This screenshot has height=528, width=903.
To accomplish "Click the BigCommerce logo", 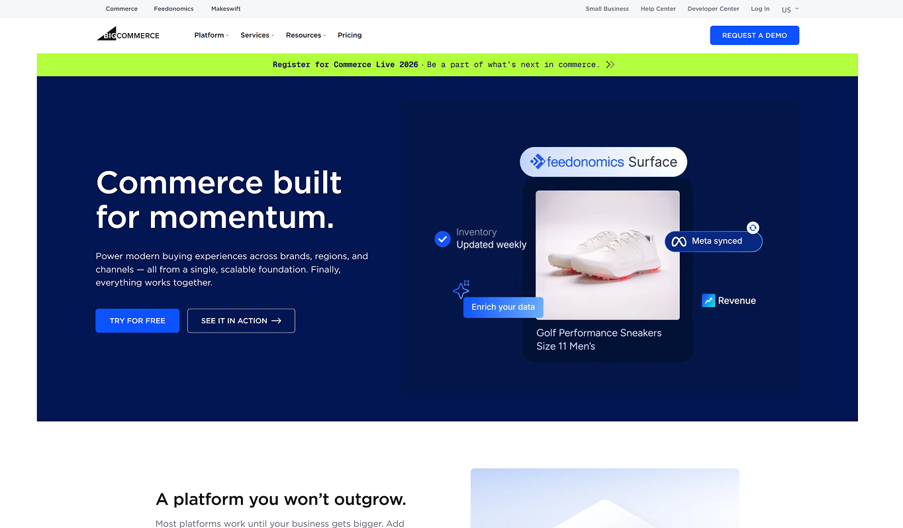I will [x=128, y=34].
